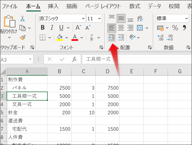Viewport: 192px width, 145px height.
Task: Open the font size 11 dropdown
Action: pos(99,19)
